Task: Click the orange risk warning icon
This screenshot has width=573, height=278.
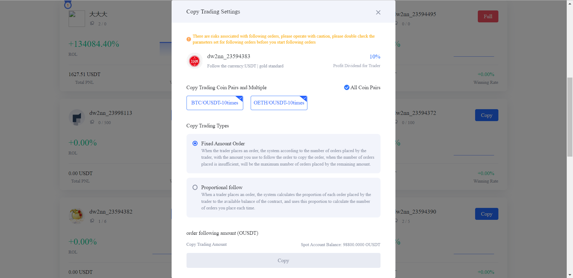Action: 189,39
